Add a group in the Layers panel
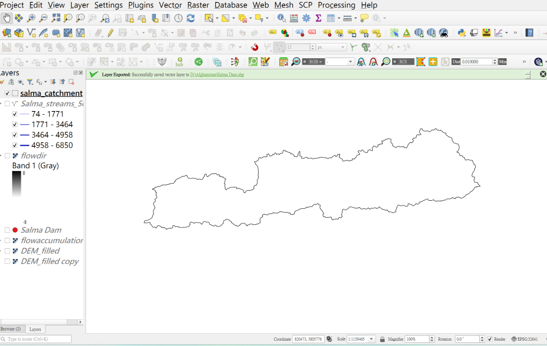Viewport: 547px width, 346px height. (11, 82)
